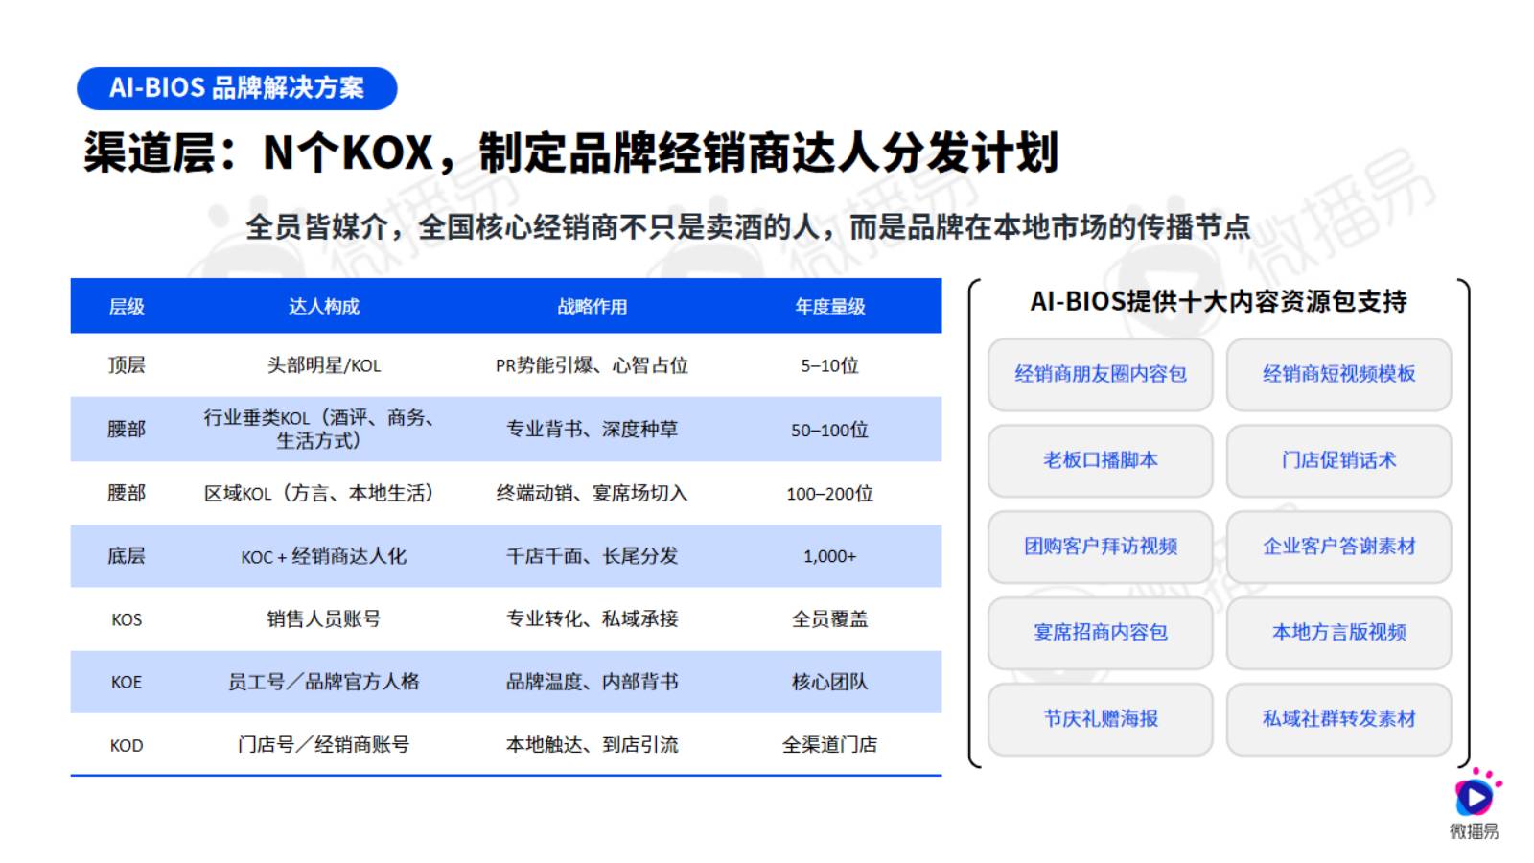Open the 宴席招商内容包 card
The width and height of the screenshot is (1534, 863).
(1101, 633)
